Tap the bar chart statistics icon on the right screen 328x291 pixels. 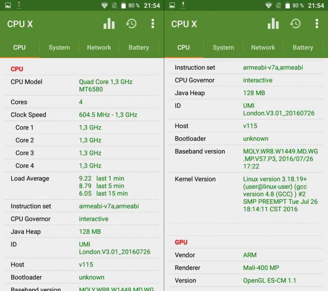[x=273, y=24]
